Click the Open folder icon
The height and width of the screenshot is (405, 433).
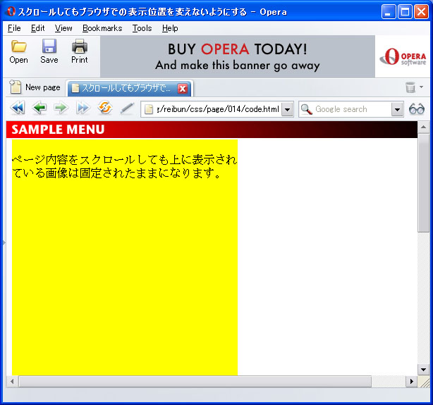coord(18,46)
